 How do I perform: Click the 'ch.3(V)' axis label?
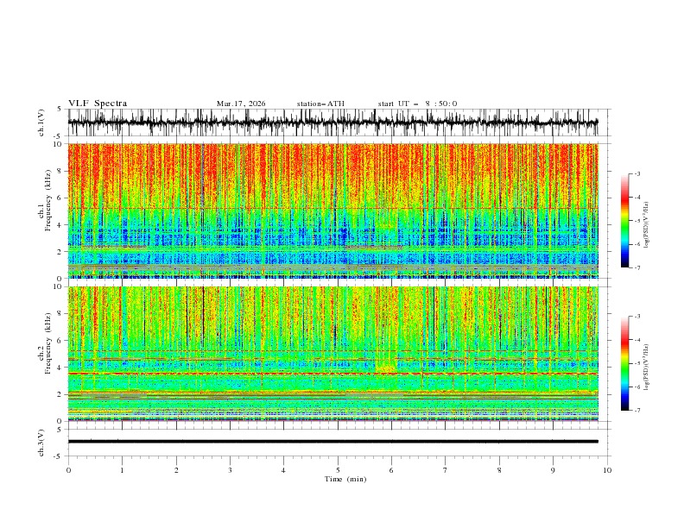pyautogui.click(x=41, y=443)
